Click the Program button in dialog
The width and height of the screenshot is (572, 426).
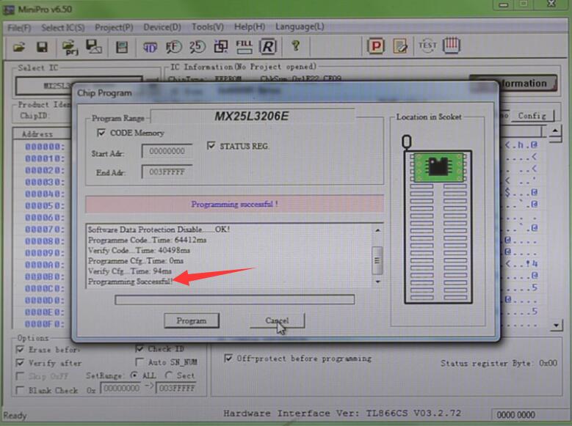[x=192, y=320]
